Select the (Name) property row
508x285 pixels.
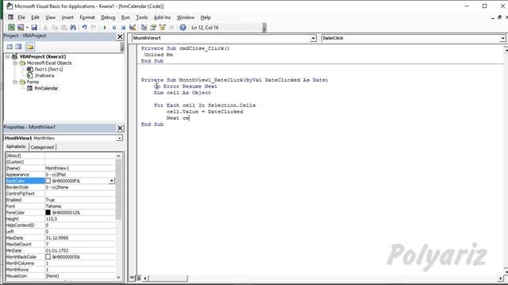(x=60, y=169)
